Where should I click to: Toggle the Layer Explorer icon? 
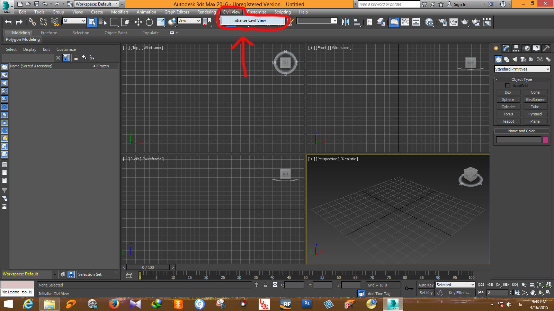pos(381,22)
